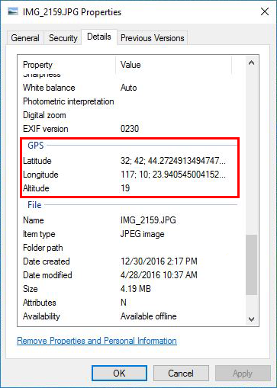Select the Auto white balance value
This screenshot has width=277, height=388.
pos(128,88)
